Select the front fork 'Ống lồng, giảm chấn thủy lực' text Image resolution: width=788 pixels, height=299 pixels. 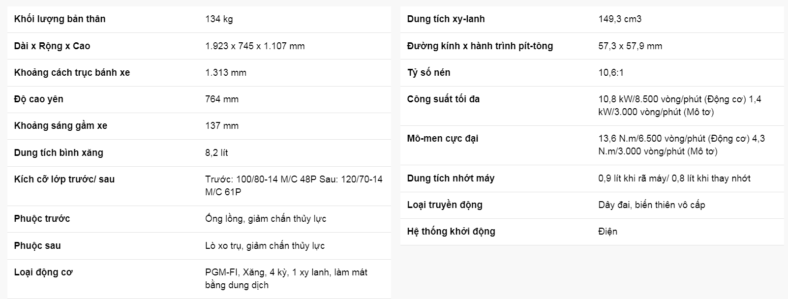(266, 218)
